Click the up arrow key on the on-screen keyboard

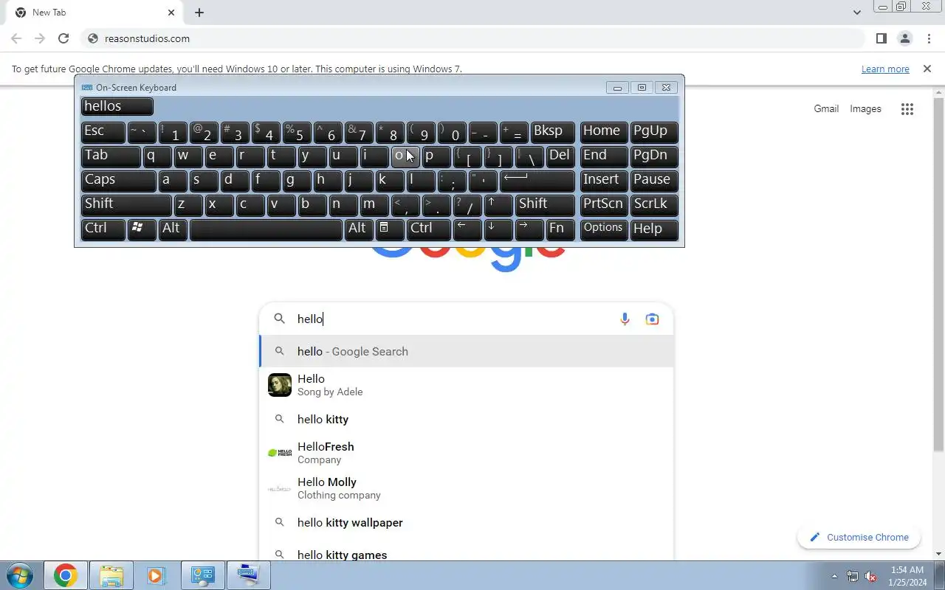pos(499,204)
